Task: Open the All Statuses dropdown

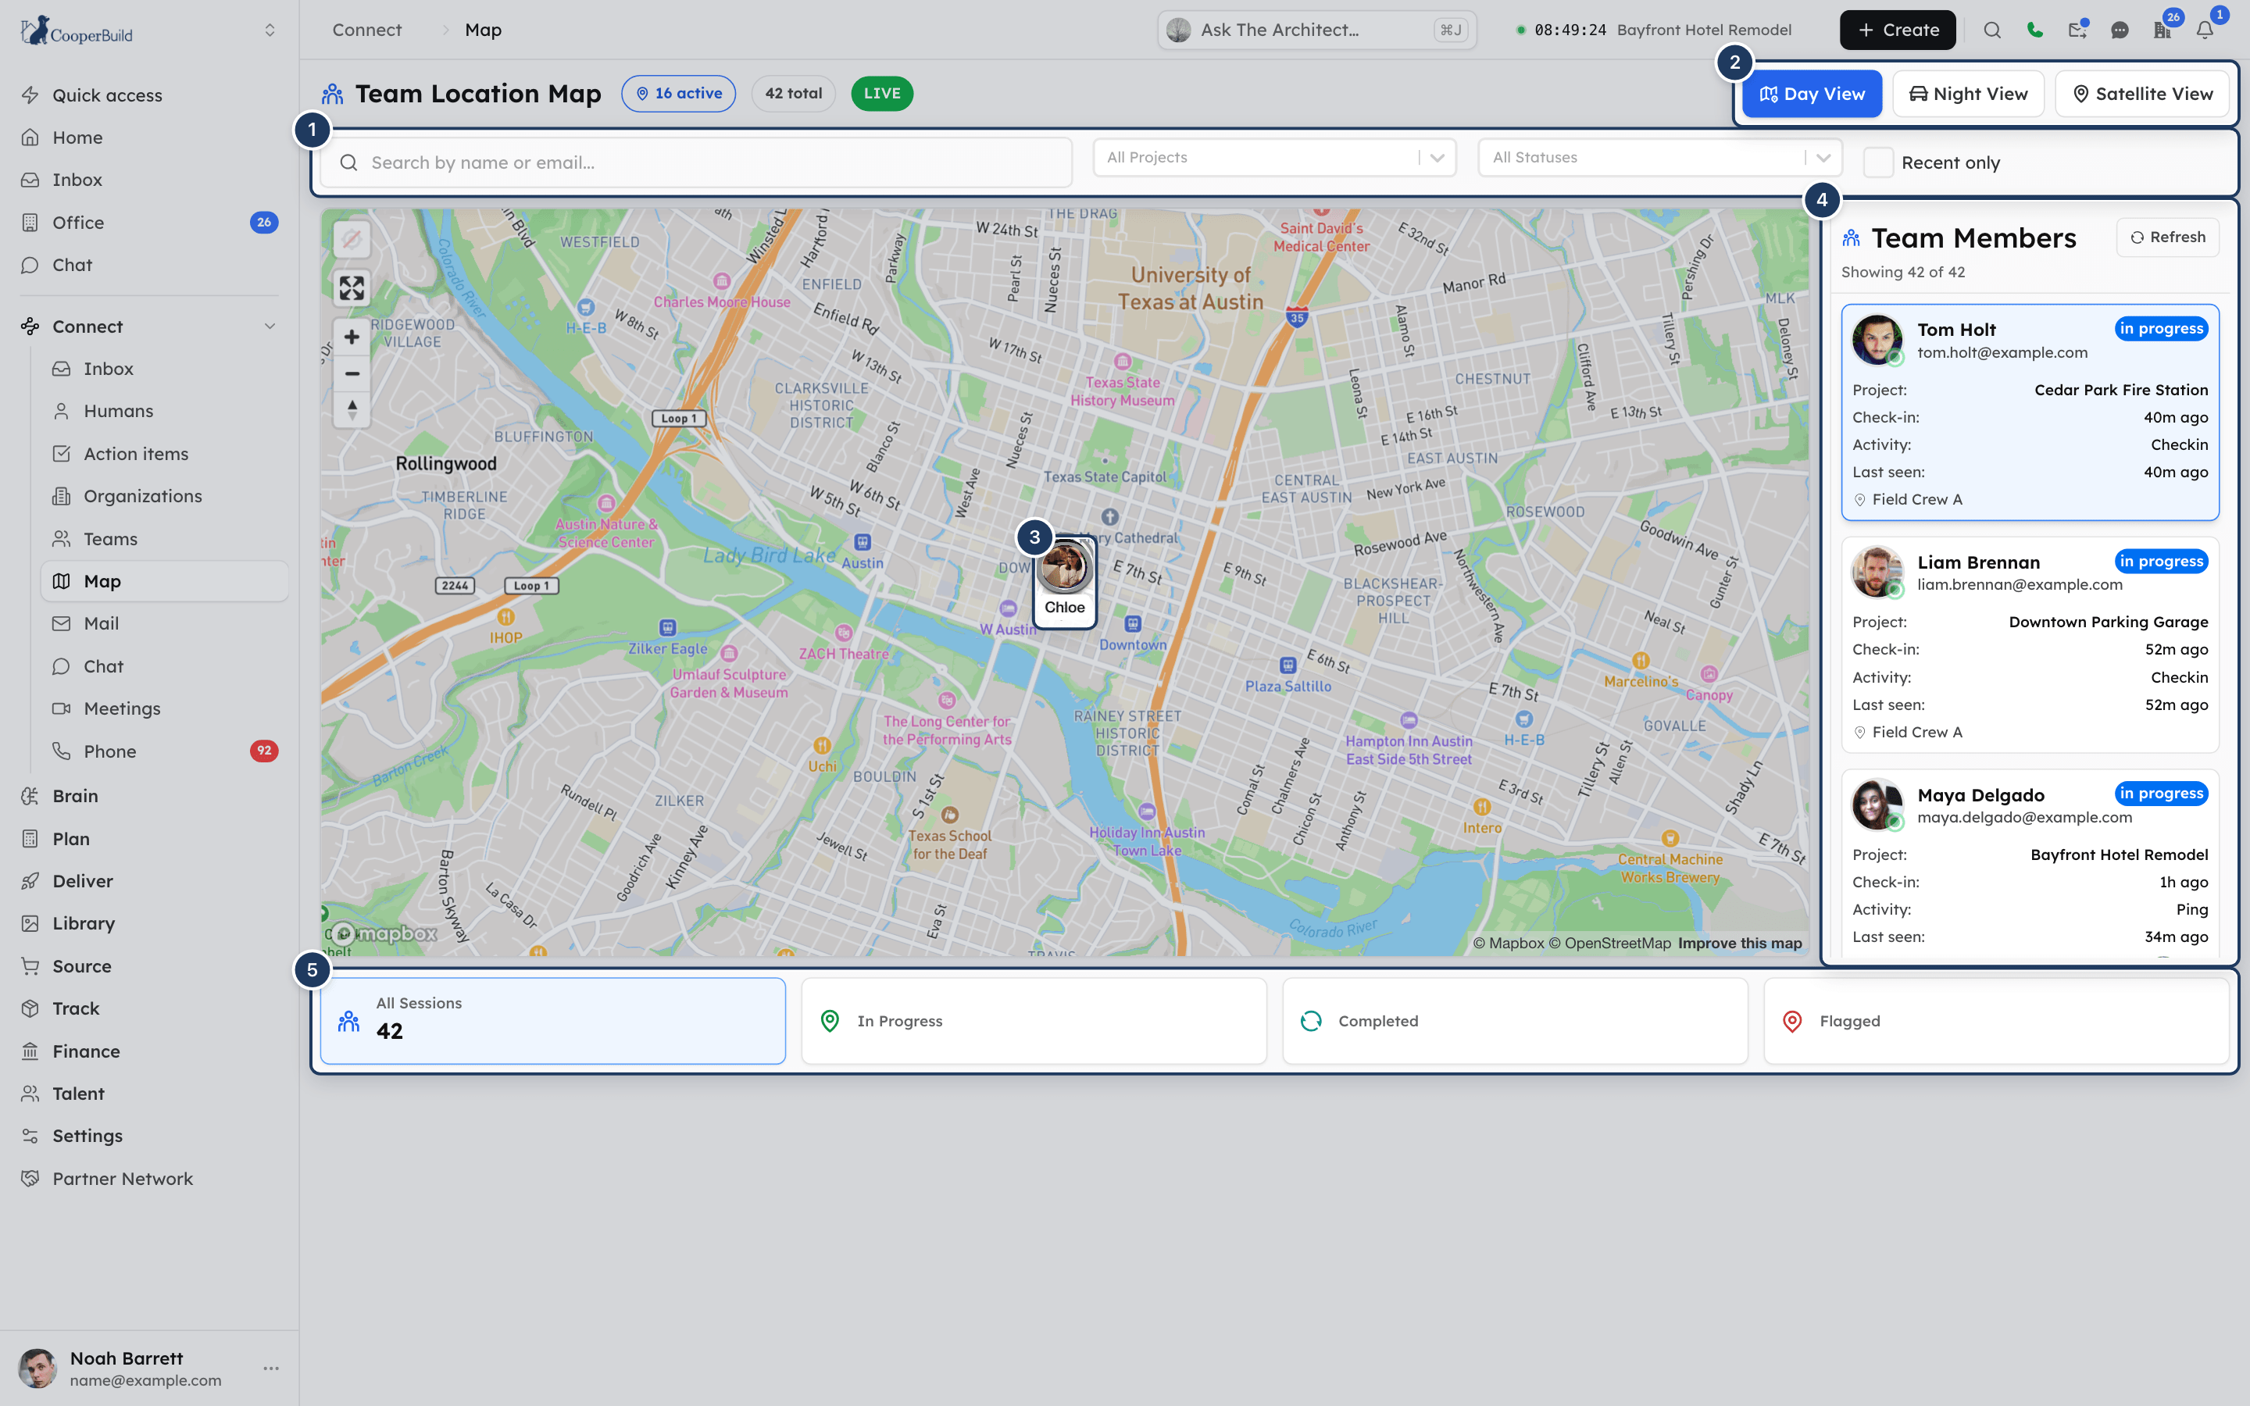Action: pos(1659,157)
